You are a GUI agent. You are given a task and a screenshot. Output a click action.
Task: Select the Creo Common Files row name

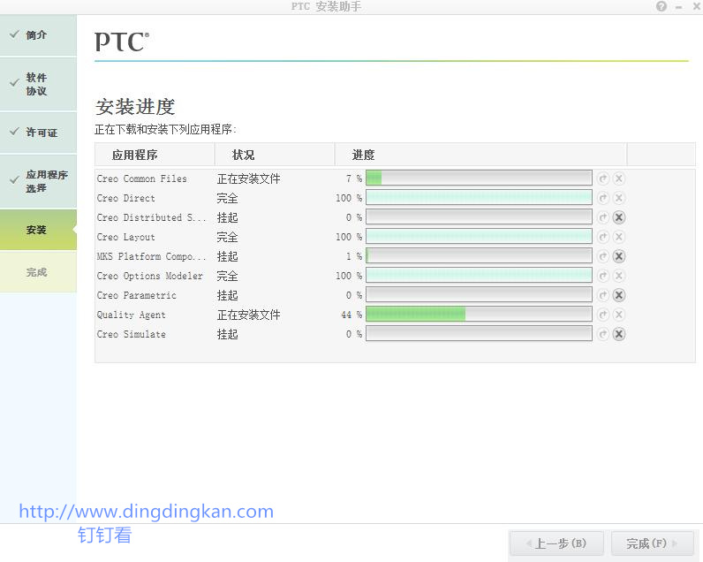click(141, 178)
